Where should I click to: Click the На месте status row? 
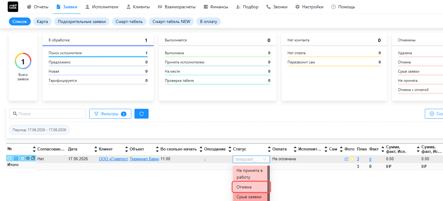click(x=218, y=72)
